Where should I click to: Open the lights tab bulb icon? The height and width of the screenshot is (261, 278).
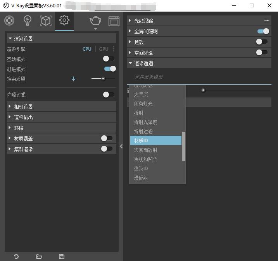click(x=27, y=21)
